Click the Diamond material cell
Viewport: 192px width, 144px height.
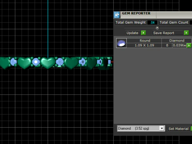coord(177,40)
